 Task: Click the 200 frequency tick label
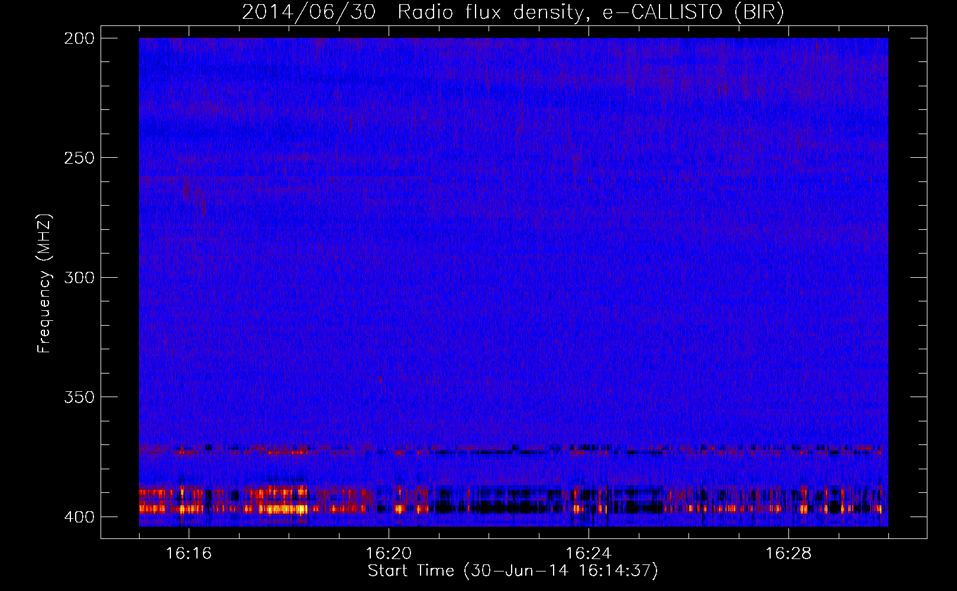[79, 38]
